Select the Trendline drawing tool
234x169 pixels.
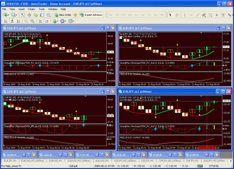coord(198,15)
